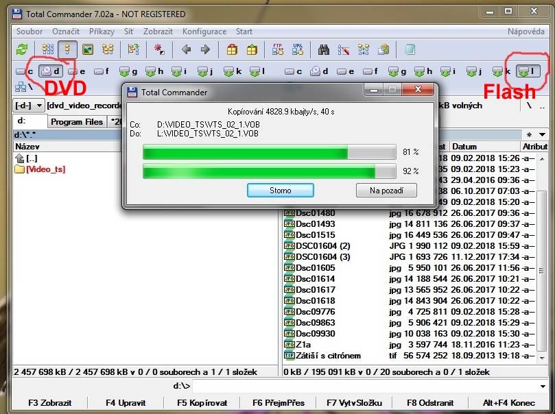This screenshot has height=414, width=555.
Task: Click the Refresh (reread source) toolbar icon
Action: 22,49
